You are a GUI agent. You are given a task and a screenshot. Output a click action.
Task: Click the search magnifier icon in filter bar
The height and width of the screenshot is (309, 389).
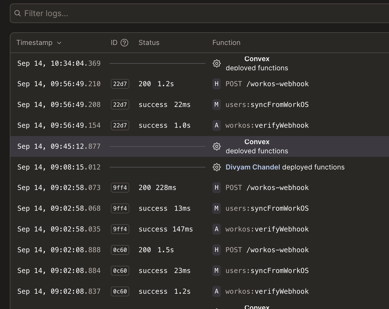pos(18,14)
